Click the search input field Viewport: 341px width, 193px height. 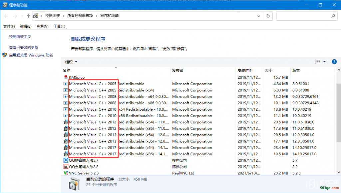(304, 16)
